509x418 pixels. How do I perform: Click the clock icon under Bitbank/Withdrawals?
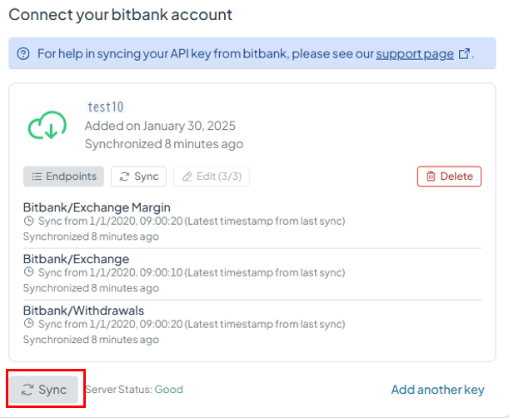[29, 323]
